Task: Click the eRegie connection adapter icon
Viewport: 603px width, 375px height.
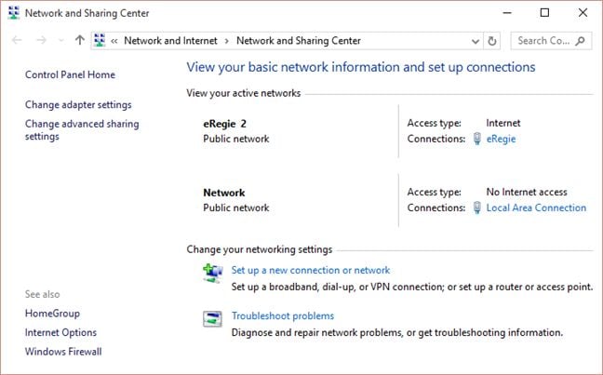Action: click(476, 139)
